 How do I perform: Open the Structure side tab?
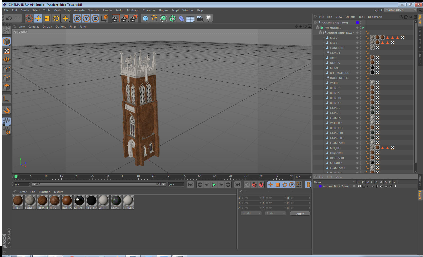(420, 58)
